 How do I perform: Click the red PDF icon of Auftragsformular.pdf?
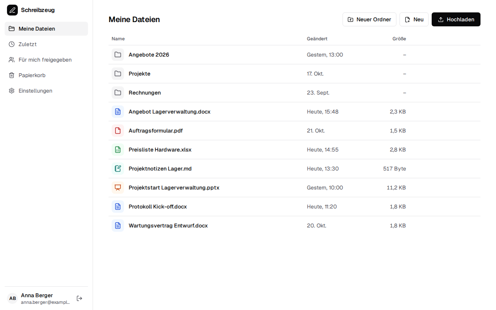click(118, 131)
